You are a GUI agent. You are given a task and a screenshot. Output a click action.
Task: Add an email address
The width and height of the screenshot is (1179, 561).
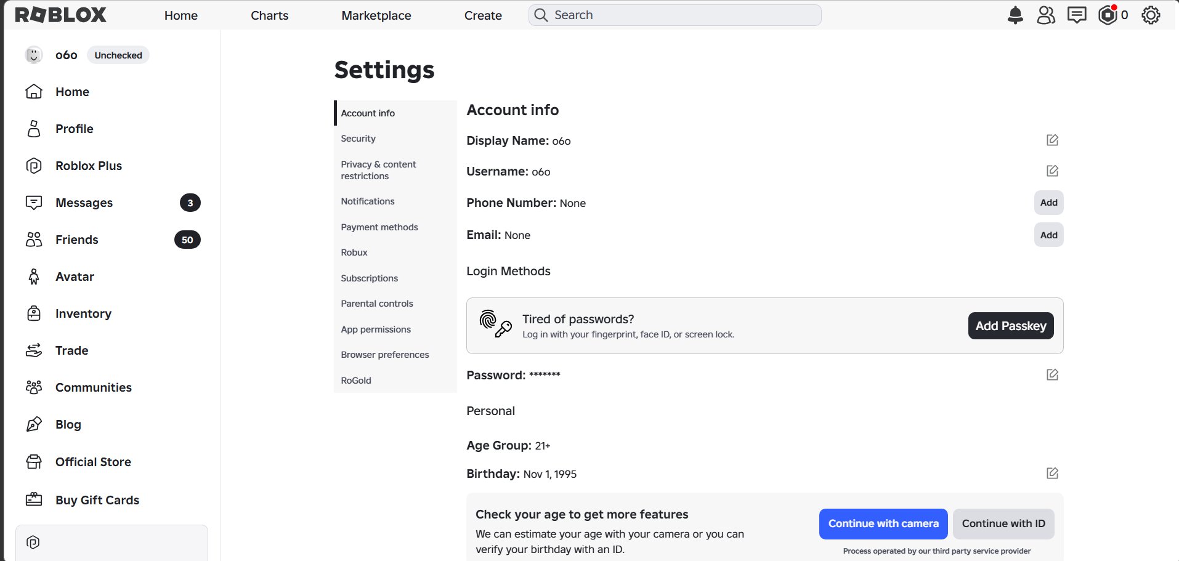1048,235
